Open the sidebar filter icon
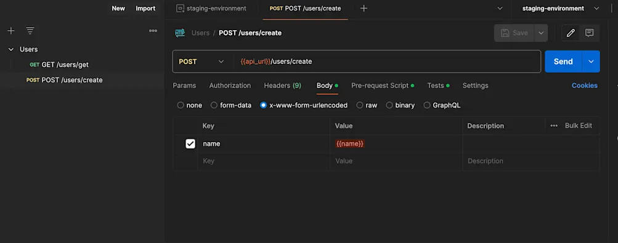Viewport: 618px width, 243px height. (x=30, y=31)
